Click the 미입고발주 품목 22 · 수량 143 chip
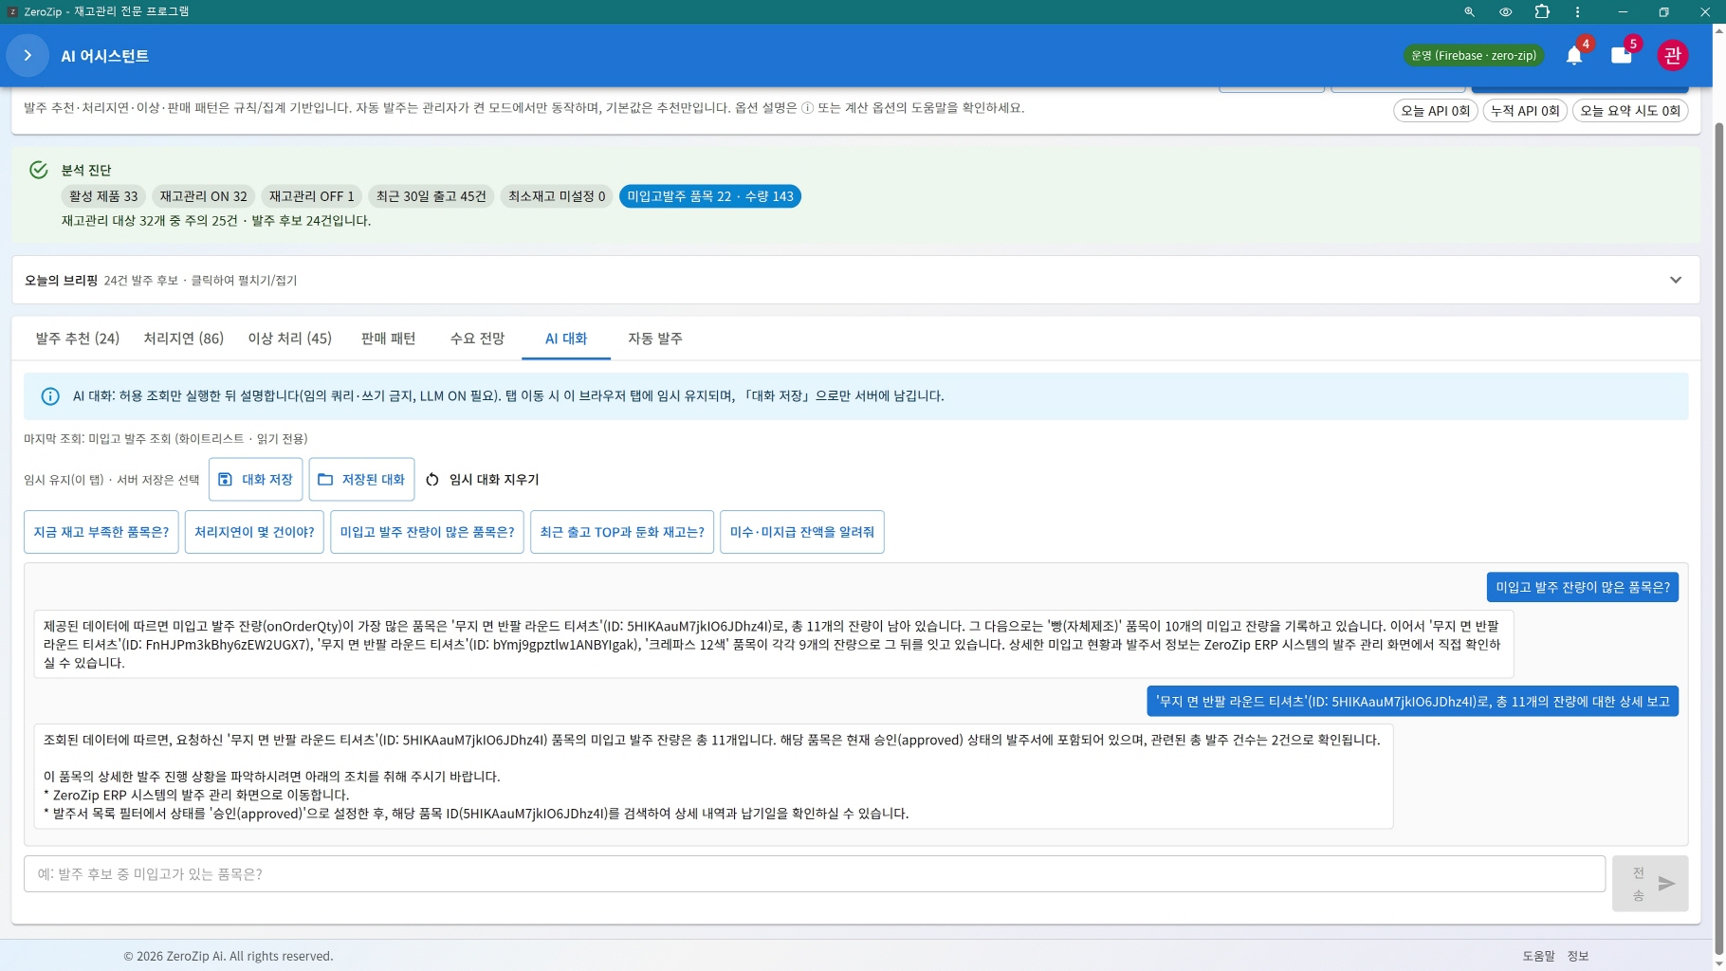 [710, 196]
